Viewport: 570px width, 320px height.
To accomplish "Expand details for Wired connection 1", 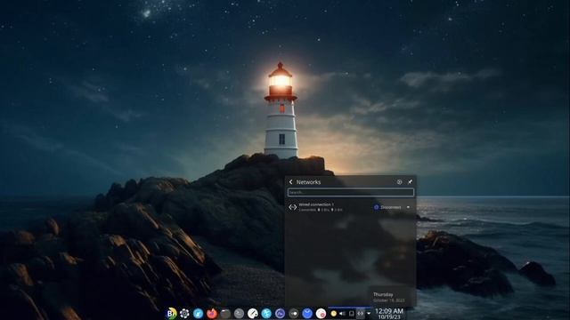I will pyautogui.click(x=408, y=207).
